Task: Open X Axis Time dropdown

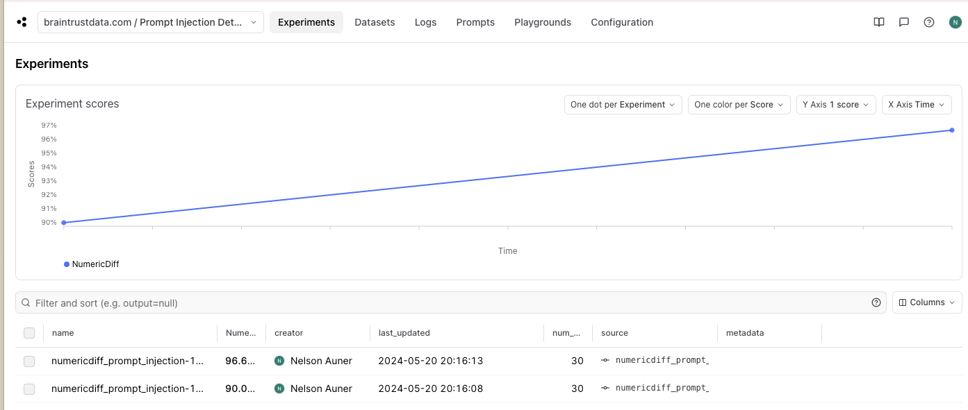Action: click(917, 105)
